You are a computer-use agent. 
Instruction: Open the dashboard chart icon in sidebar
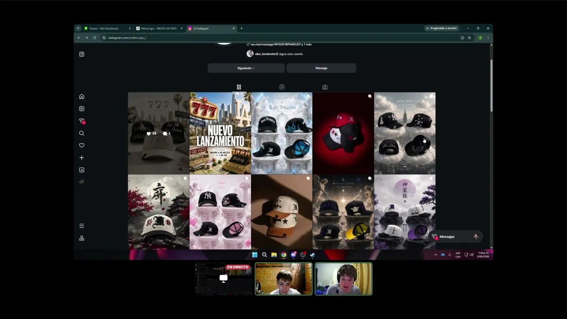click(x=82, y=170)
